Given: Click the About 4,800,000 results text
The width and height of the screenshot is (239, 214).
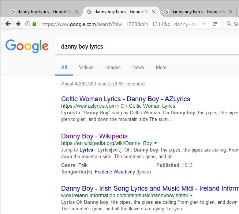Looking at the screenshot, I should click(x=103, y=84).
